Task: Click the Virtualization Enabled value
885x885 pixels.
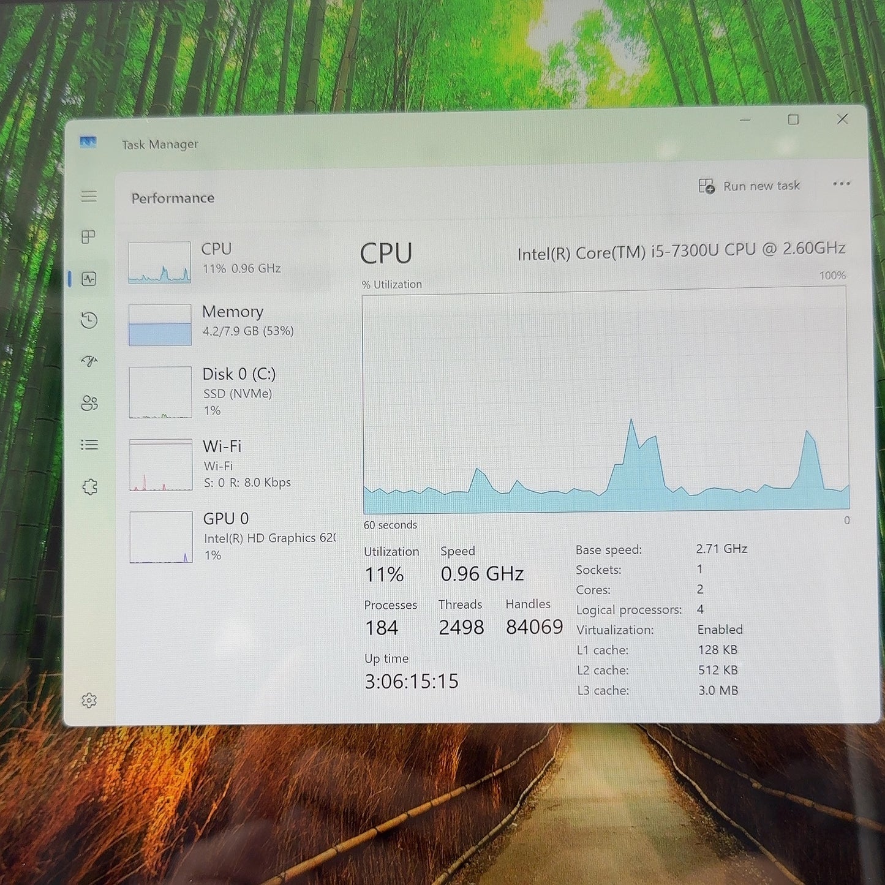Action: pyautogui.click(x=720, y=630)
